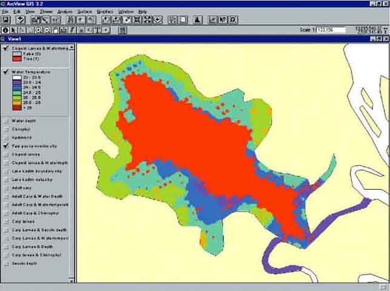
Task: Uncheck the Water Temperature theme
Action: [6, 72]
